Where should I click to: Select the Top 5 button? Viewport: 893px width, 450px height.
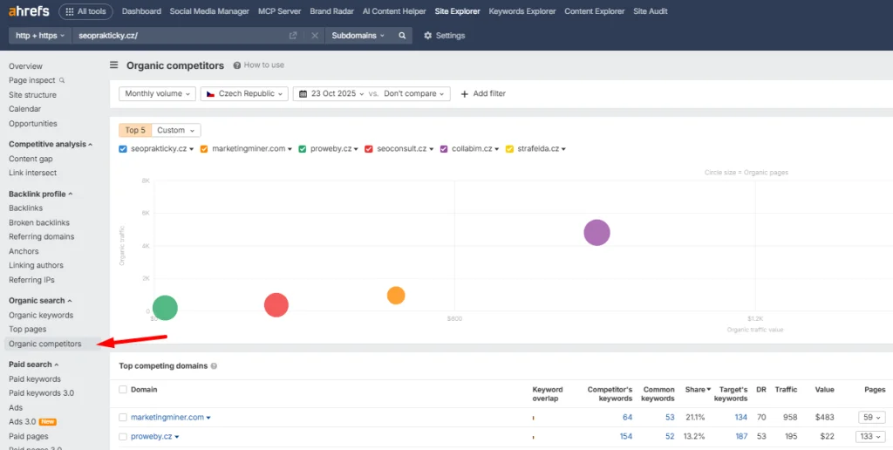(135, 131)
